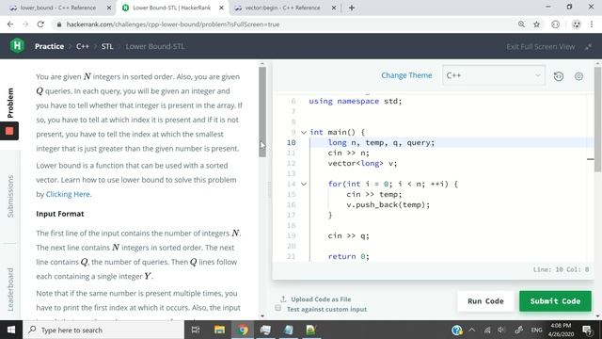
Task: Open Task View on taskbar
Action: (196, 330)
